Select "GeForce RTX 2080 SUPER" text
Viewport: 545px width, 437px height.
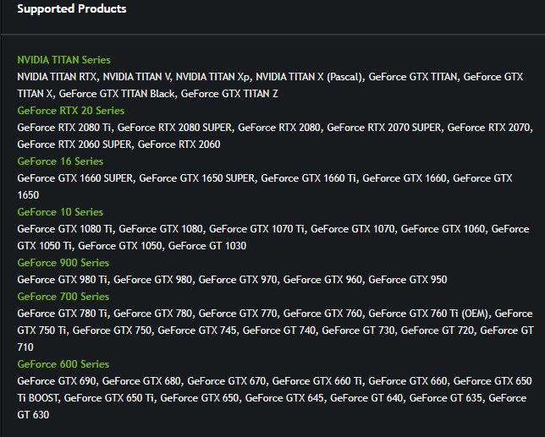(174, 128)
